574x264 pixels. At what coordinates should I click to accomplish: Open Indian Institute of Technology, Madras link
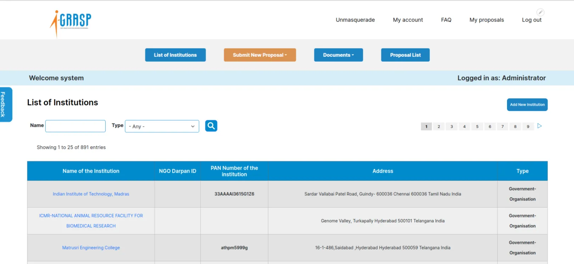[91, 194]
